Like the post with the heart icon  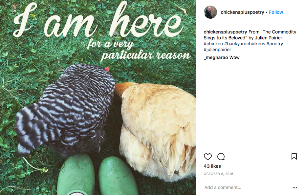click(x=208, y=157)
